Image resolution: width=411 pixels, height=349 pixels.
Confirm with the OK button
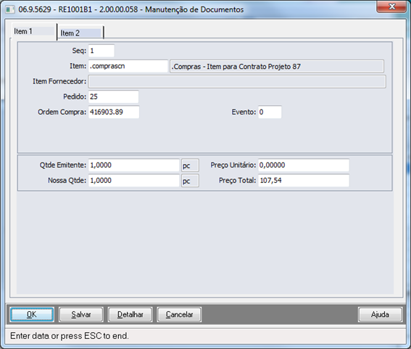[x=32, y=314]
